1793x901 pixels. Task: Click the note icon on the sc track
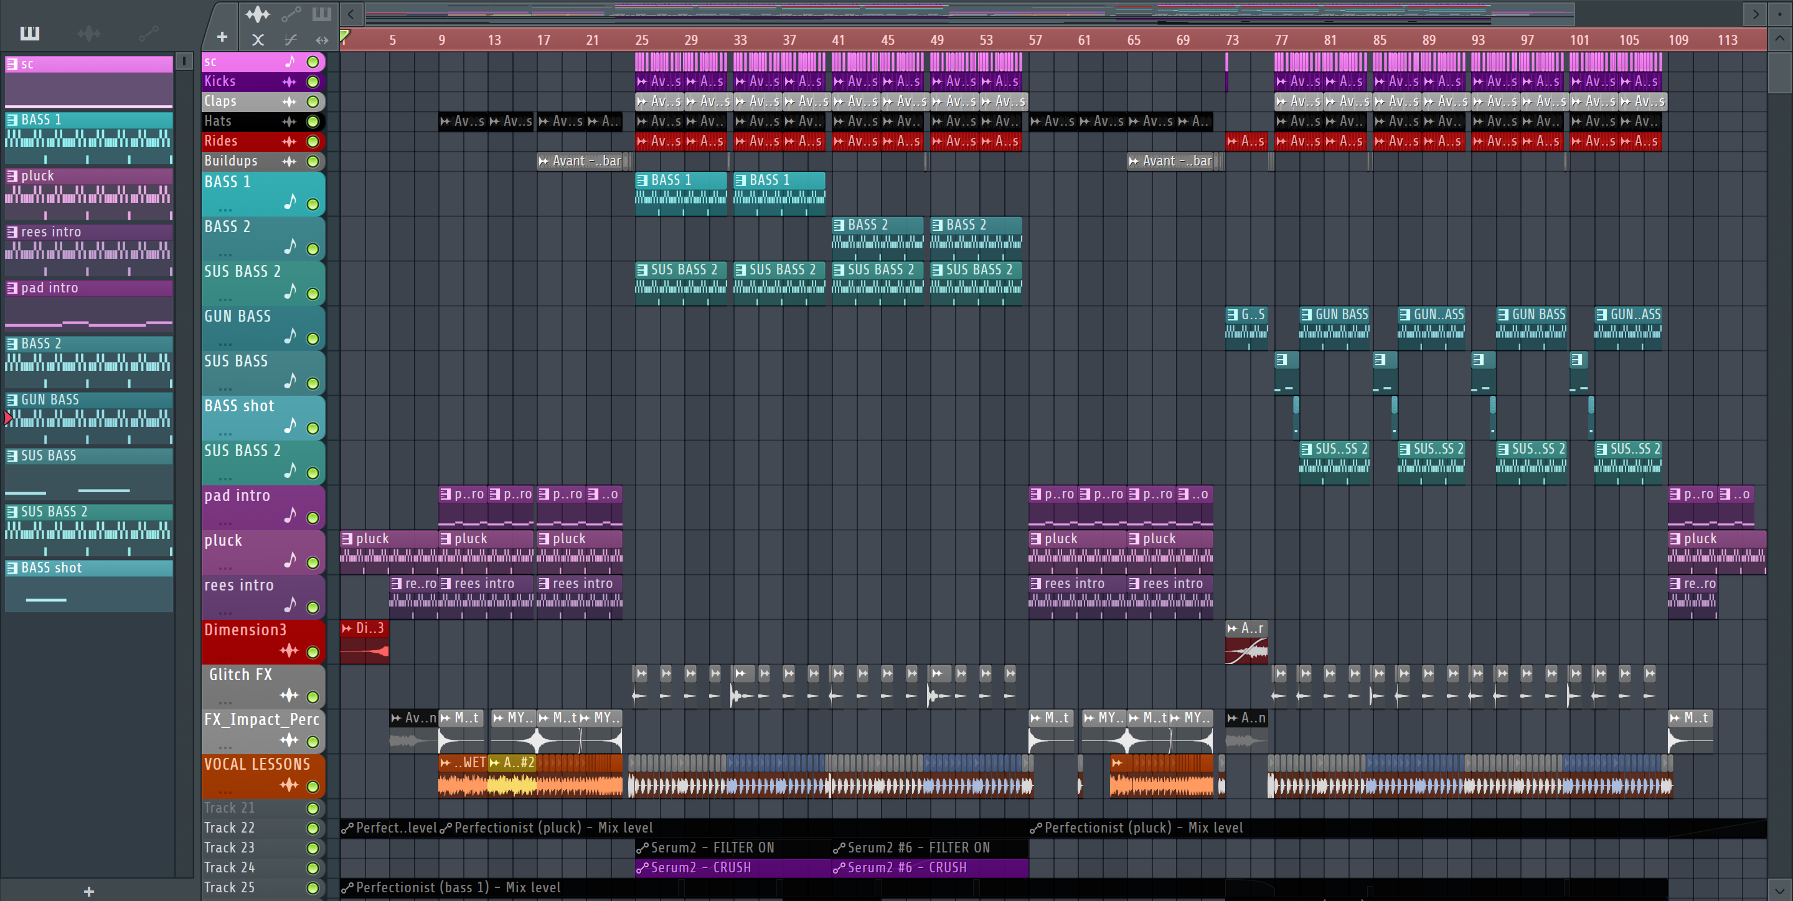(290, 61)
